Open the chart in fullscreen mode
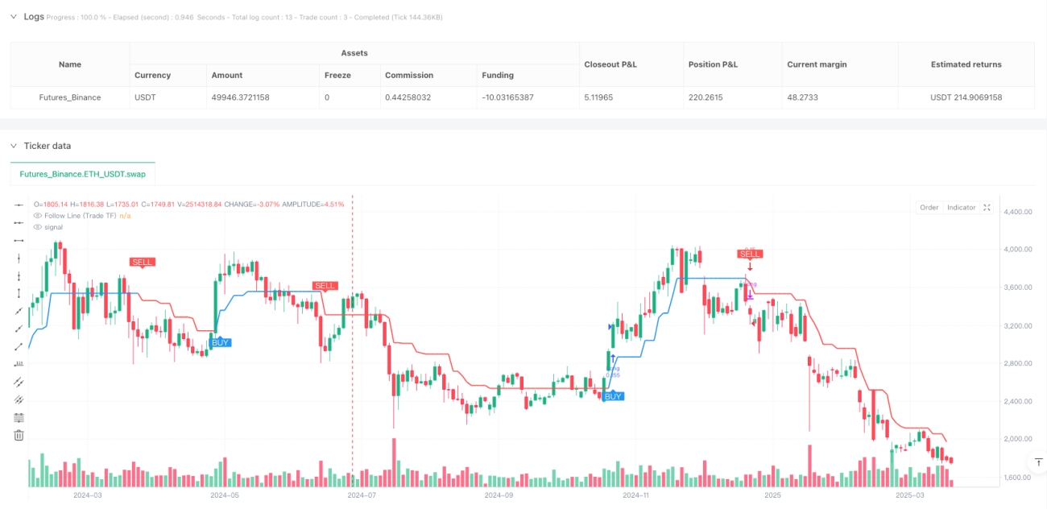The image size is (1047, 509). (987, 208)
